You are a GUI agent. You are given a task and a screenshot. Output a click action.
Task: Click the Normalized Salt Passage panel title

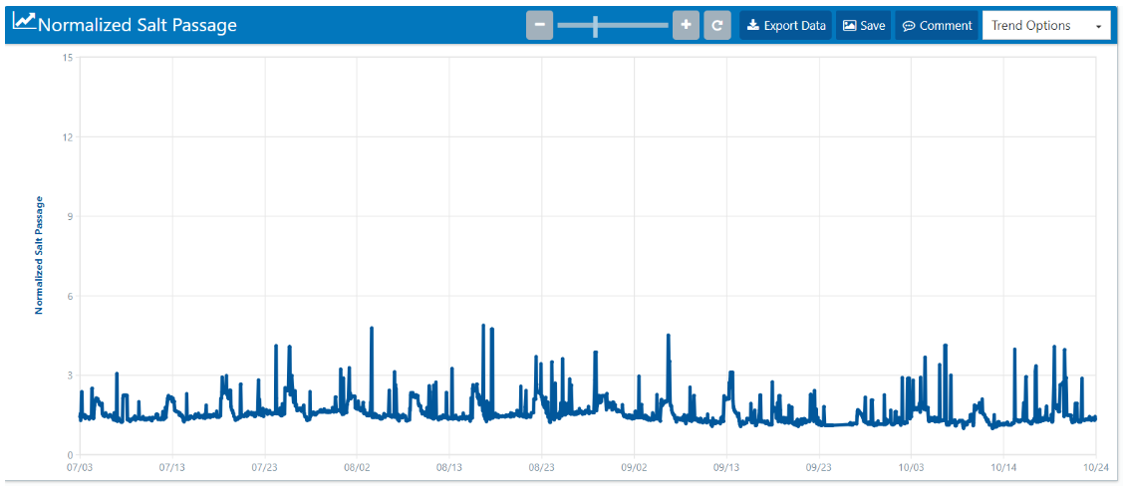138,25
